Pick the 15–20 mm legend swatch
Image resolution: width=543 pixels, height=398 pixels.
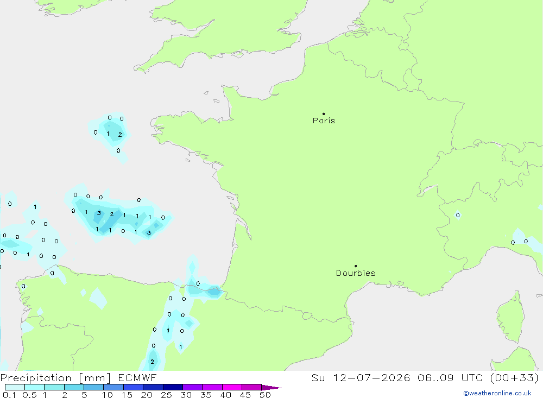click(134, 387)
